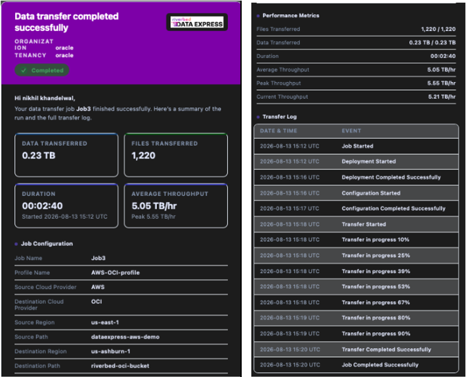This screenshot has width=466, height=377.
Task: Click the Riverbed Data Express logo
Action: point(197,22)
